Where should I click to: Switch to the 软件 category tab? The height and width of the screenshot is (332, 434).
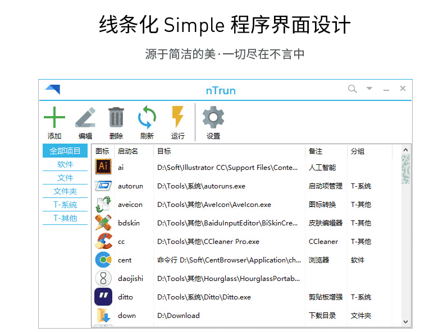coord(65,164)
